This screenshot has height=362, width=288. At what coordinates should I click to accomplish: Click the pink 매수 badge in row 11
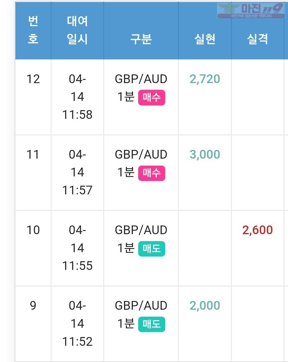[x=152, y=173]
